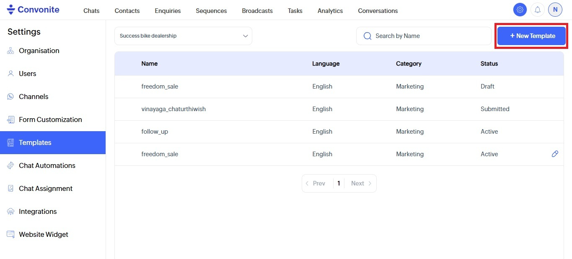Click the Organisation sidebar icon
572x259 pixels.
11,51
